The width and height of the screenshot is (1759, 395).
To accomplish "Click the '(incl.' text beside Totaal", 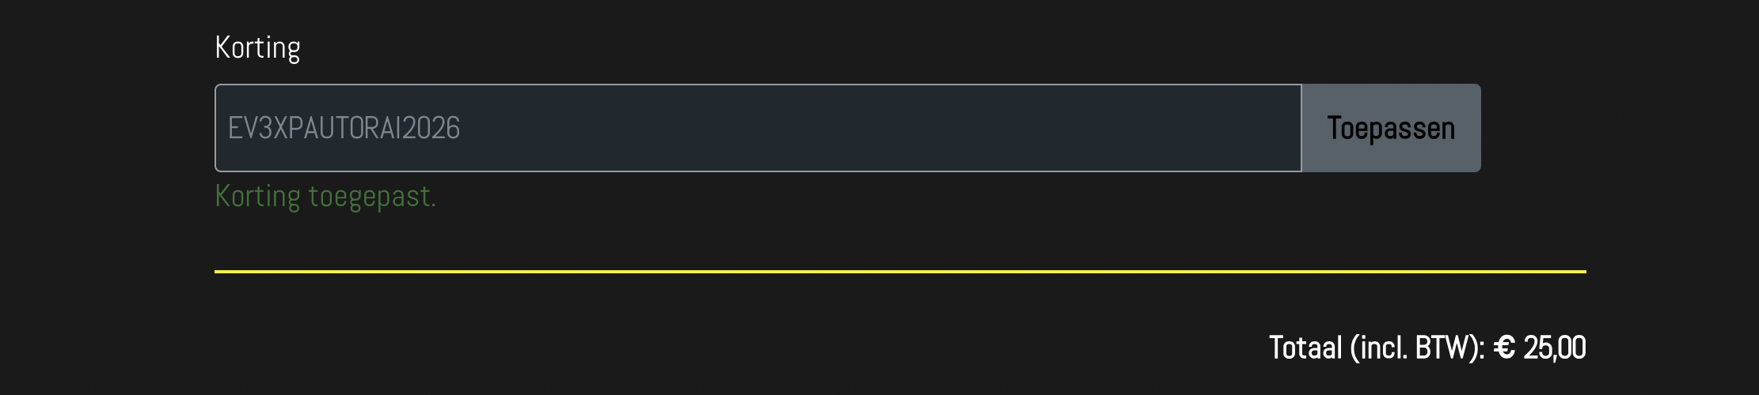I will (x=1378, y=348).
